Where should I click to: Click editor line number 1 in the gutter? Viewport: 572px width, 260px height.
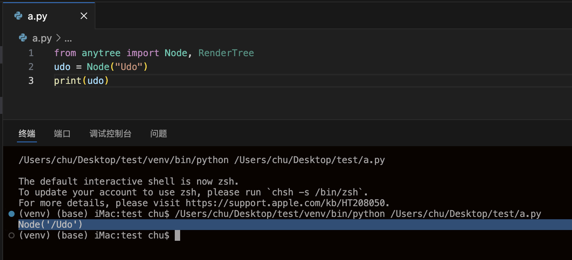(x=31, y=53)
